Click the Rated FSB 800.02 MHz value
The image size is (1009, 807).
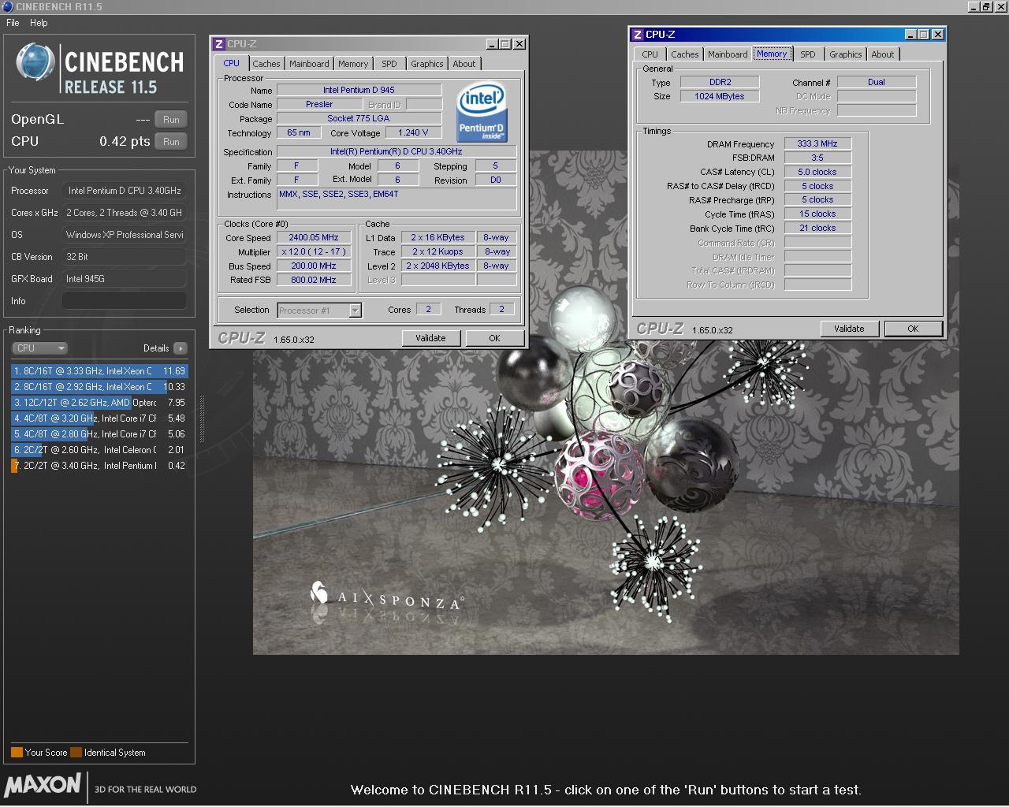313,281
